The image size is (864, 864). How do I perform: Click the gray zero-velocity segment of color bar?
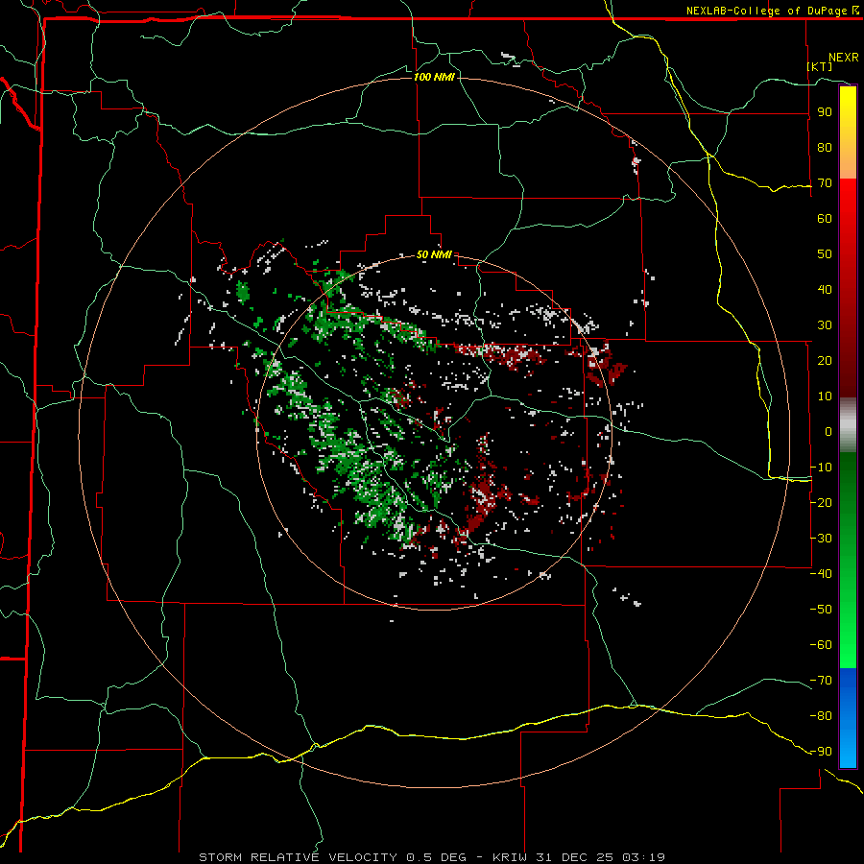848,425
